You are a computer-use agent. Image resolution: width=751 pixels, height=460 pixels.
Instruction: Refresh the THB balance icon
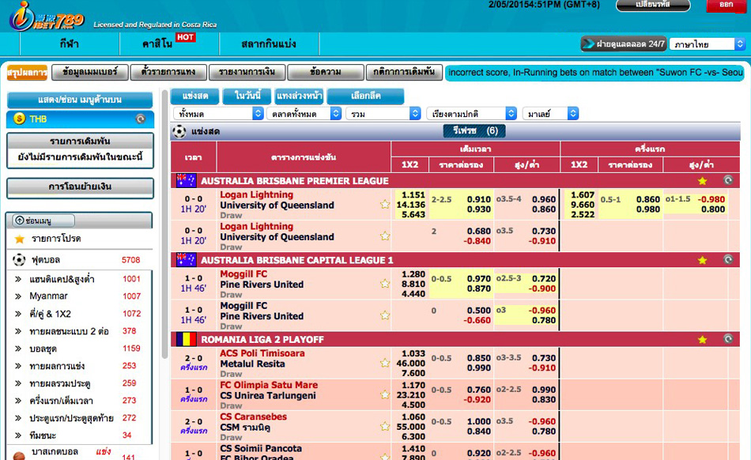(x=141, y=119)
